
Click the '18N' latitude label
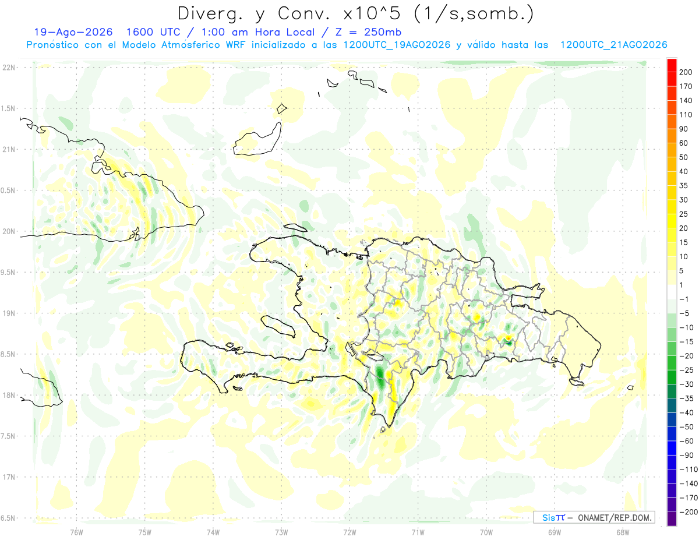(x=8, y=395)
